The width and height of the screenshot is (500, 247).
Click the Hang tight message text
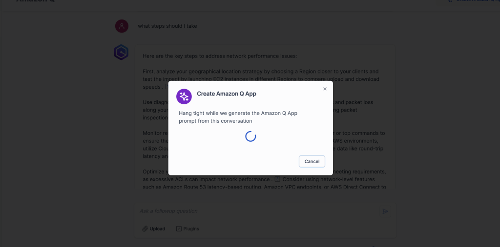238,117
